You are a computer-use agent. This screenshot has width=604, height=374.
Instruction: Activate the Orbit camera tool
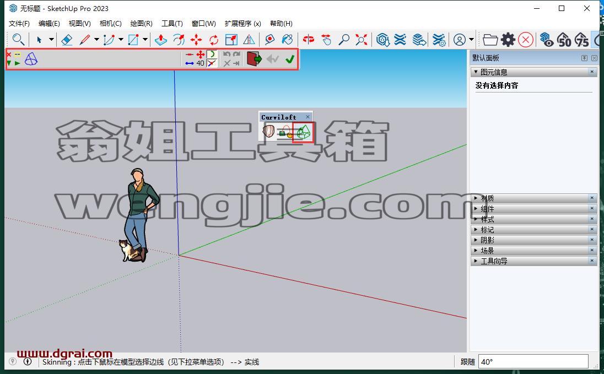click(x=309, y=39)
